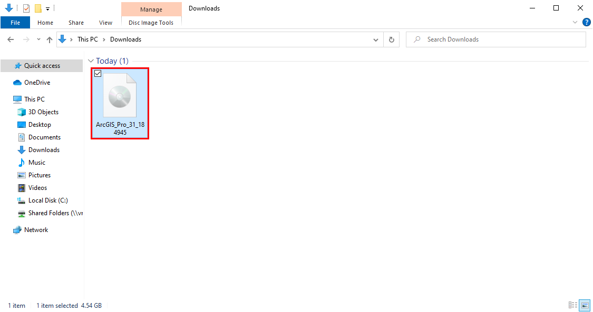Switch to the Disc Image Tools tab

click(151, 23)
